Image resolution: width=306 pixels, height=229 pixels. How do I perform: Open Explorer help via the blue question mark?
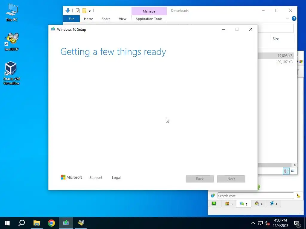point(294,18)
